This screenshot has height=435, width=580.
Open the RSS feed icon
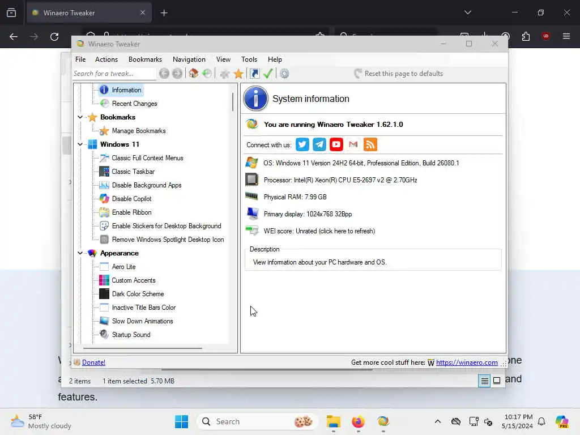pyautogui.click(x=370, y=144)
